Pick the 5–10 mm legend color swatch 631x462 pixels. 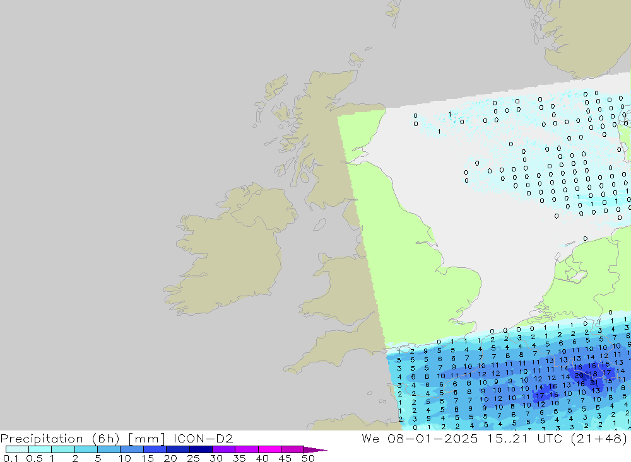click(109, 449)
